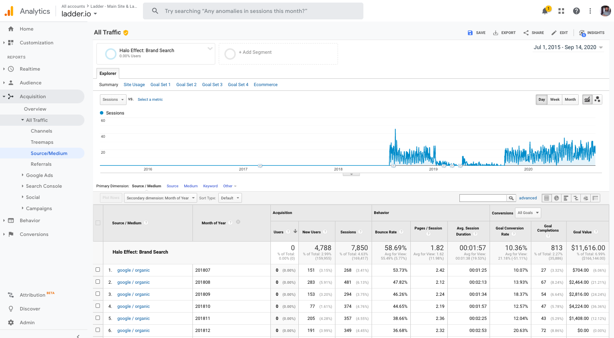The image size is (614, 338).
Task: Switch to motion chart view icon
Action: (597, 99)
